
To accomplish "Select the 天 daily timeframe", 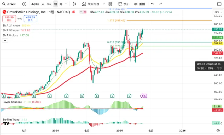I will click(43, 4).
